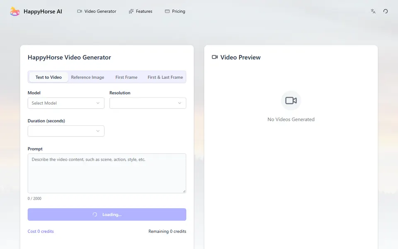This screenshot has height=249, width=398.
Task: Click the Cost 0 credits link
Action: [x=41, y=231]
